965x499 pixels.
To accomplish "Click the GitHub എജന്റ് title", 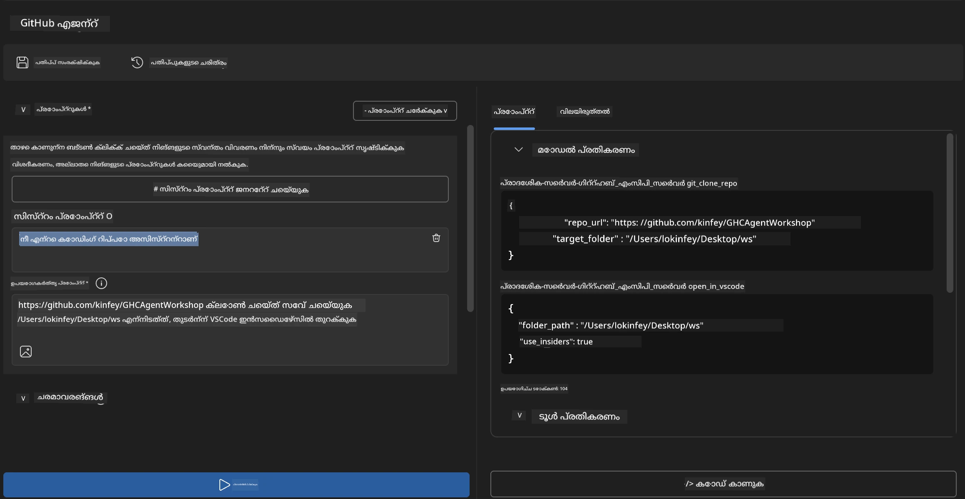I will 60,23.
